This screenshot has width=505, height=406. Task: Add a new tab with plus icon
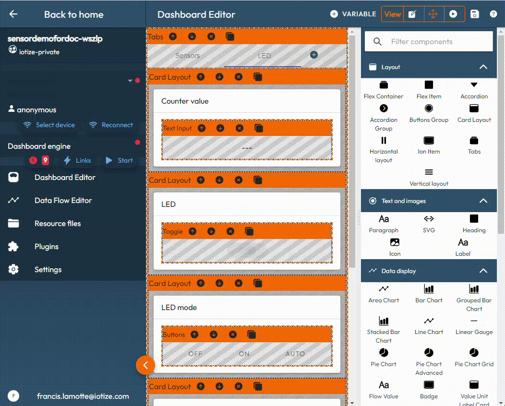pyautogui.click(x=314, y=55)
